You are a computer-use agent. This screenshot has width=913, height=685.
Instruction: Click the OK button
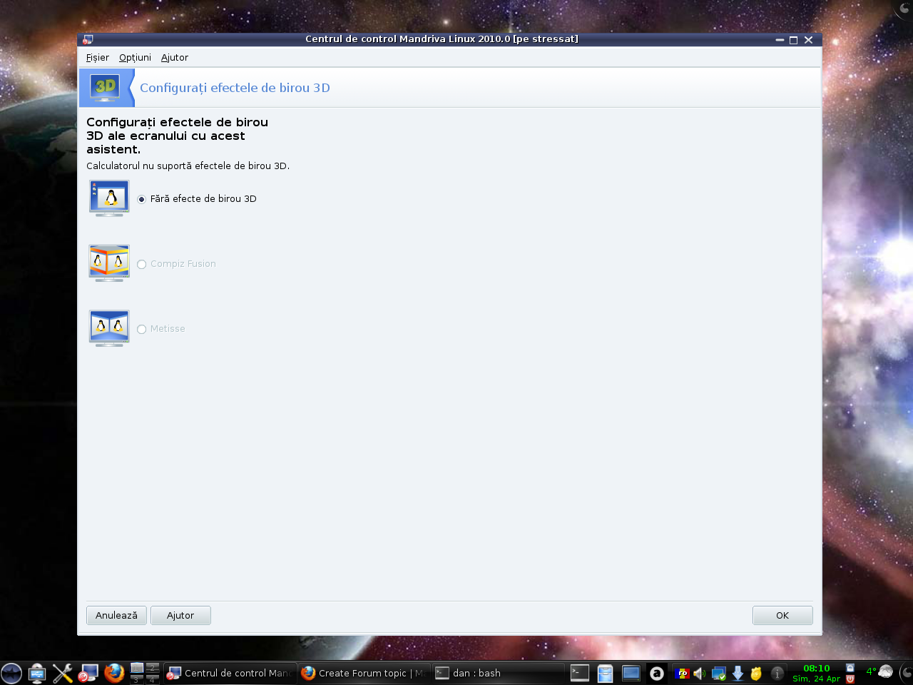[x=782, y=615]
